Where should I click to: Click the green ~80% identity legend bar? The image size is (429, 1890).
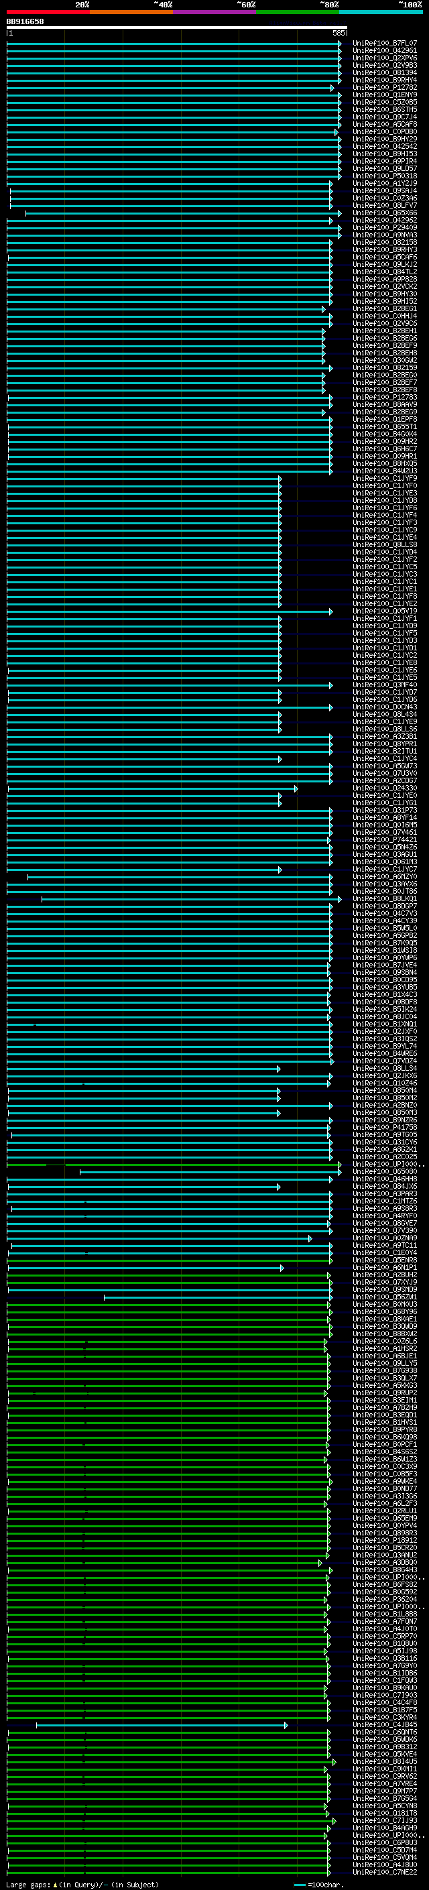(x=298, y=12)
